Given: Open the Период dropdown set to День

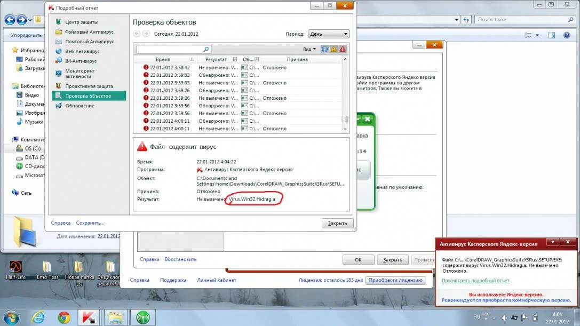Looking at the screenshot, I should tap(329, 34).
